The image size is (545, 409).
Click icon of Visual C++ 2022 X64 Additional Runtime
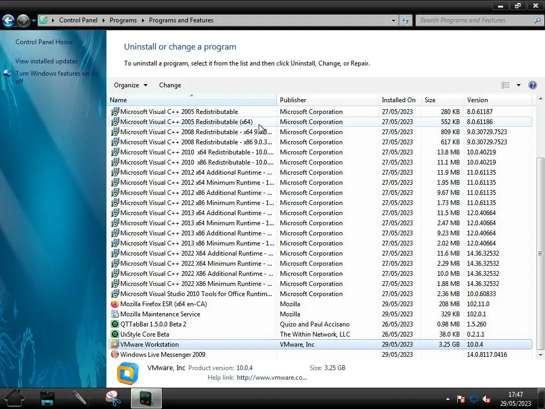tap(115, 253)
